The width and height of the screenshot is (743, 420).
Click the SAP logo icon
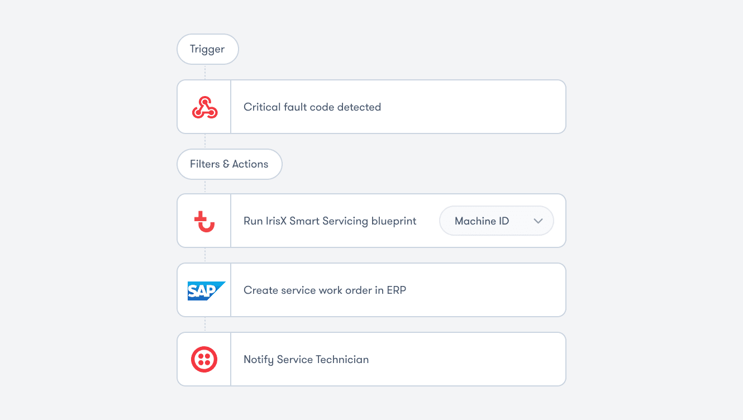[x=206, y=290]
